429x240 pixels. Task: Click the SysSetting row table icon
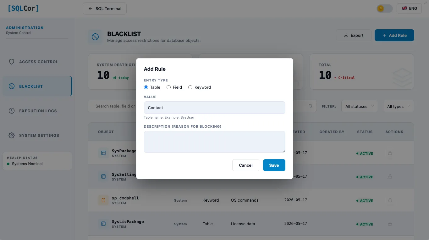(103, 176)
